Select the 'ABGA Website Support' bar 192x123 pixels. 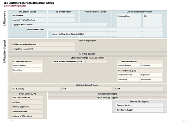point(107,98)
